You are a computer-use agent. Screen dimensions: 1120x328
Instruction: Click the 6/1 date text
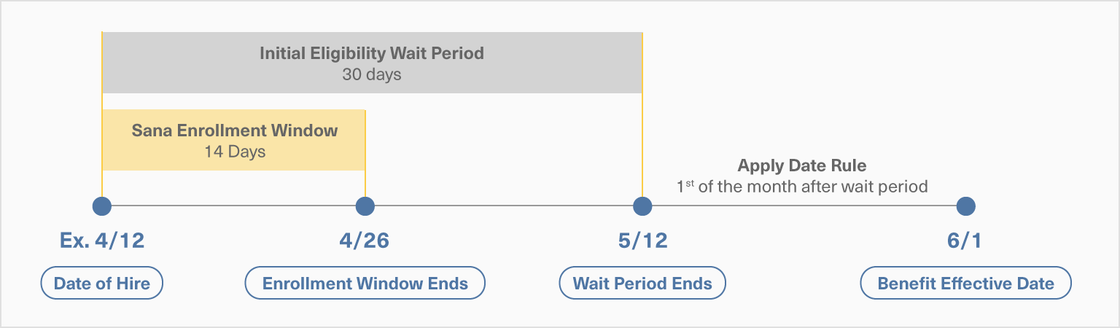965,241
